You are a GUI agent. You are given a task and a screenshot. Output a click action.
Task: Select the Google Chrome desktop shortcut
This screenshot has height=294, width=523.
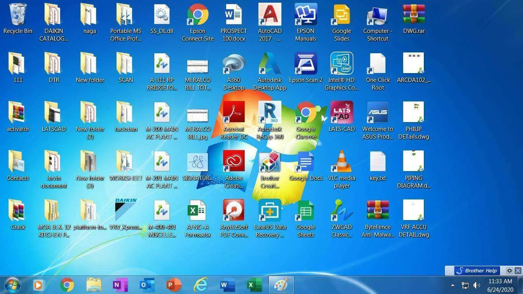[306, 120]
